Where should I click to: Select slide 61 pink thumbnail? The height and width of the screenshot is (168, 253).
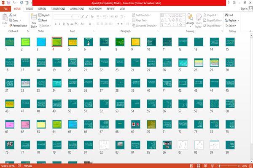pos(10,124)
